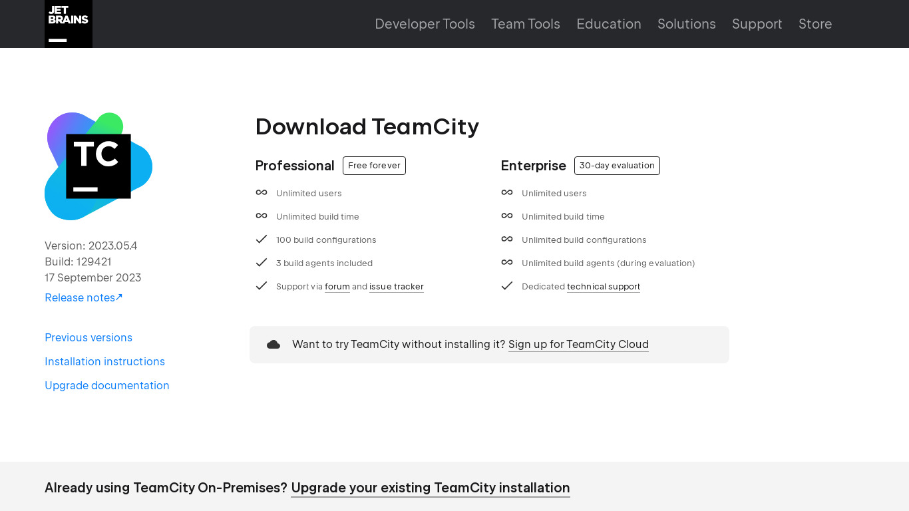Click checkmark beside Support via forum
Screen dimensions: 909x511
point(262,285)
